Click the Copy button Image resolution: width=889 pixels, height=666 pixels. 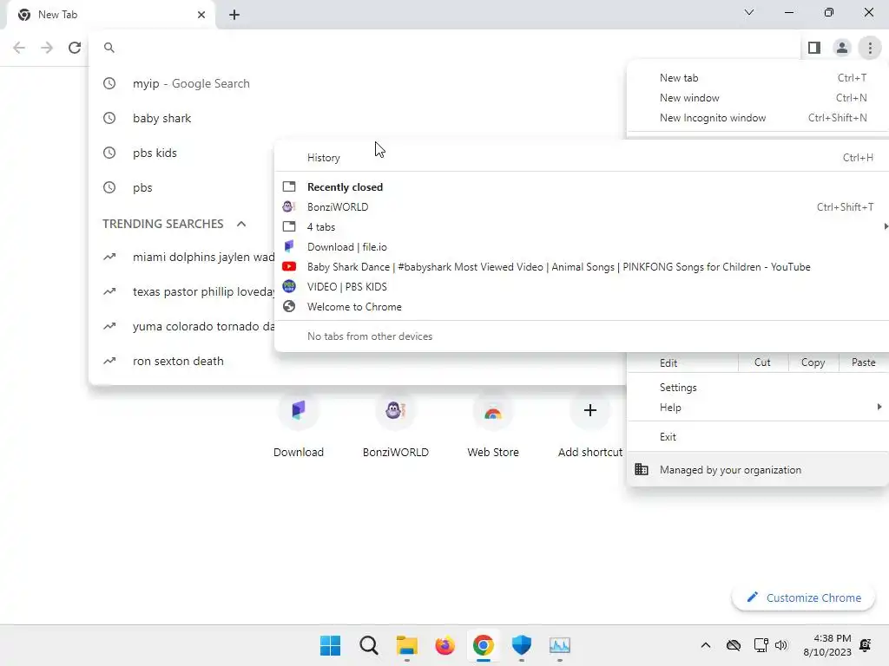813,362
